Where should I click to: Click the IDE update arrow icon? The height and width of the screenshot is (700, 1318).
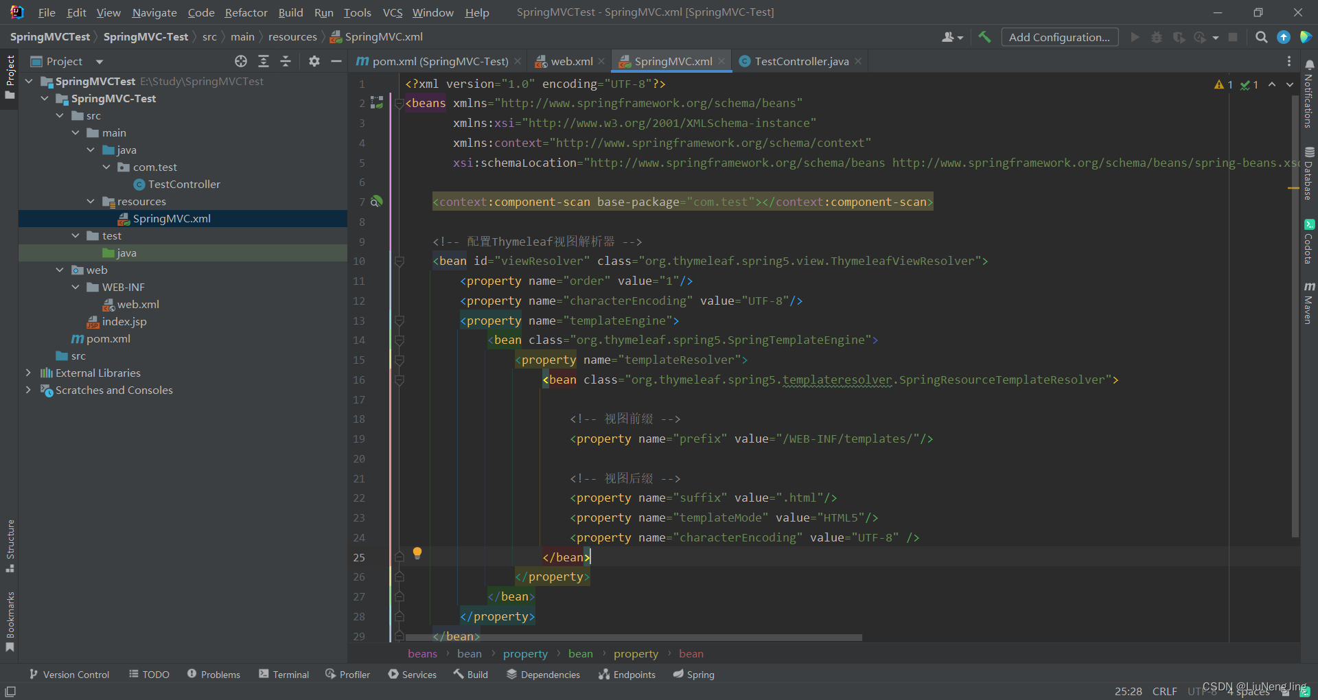point(1284,37)
